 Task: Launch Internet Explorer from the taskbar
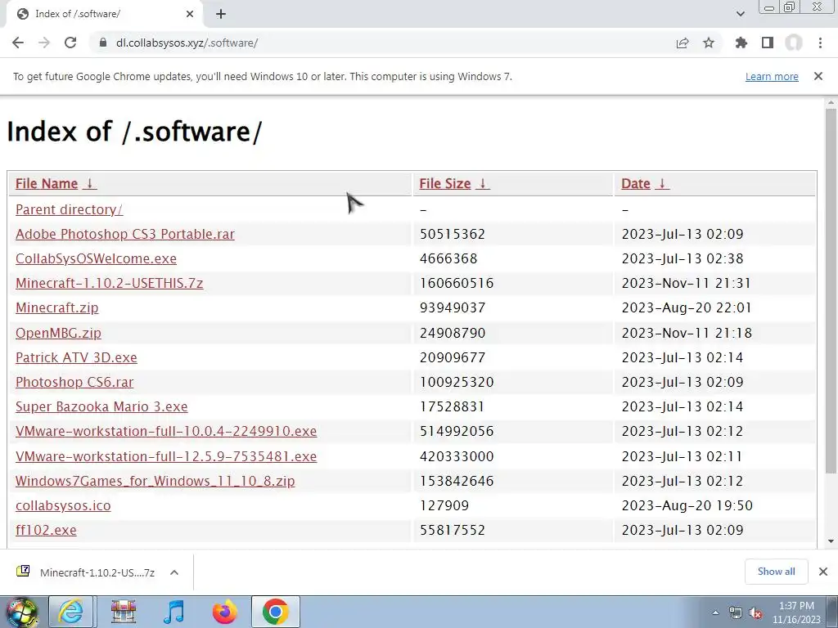71,612
